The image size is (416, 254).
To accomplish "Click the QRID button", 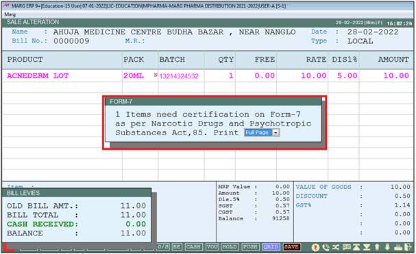I will pyautogui.click(x=271, y=247).
